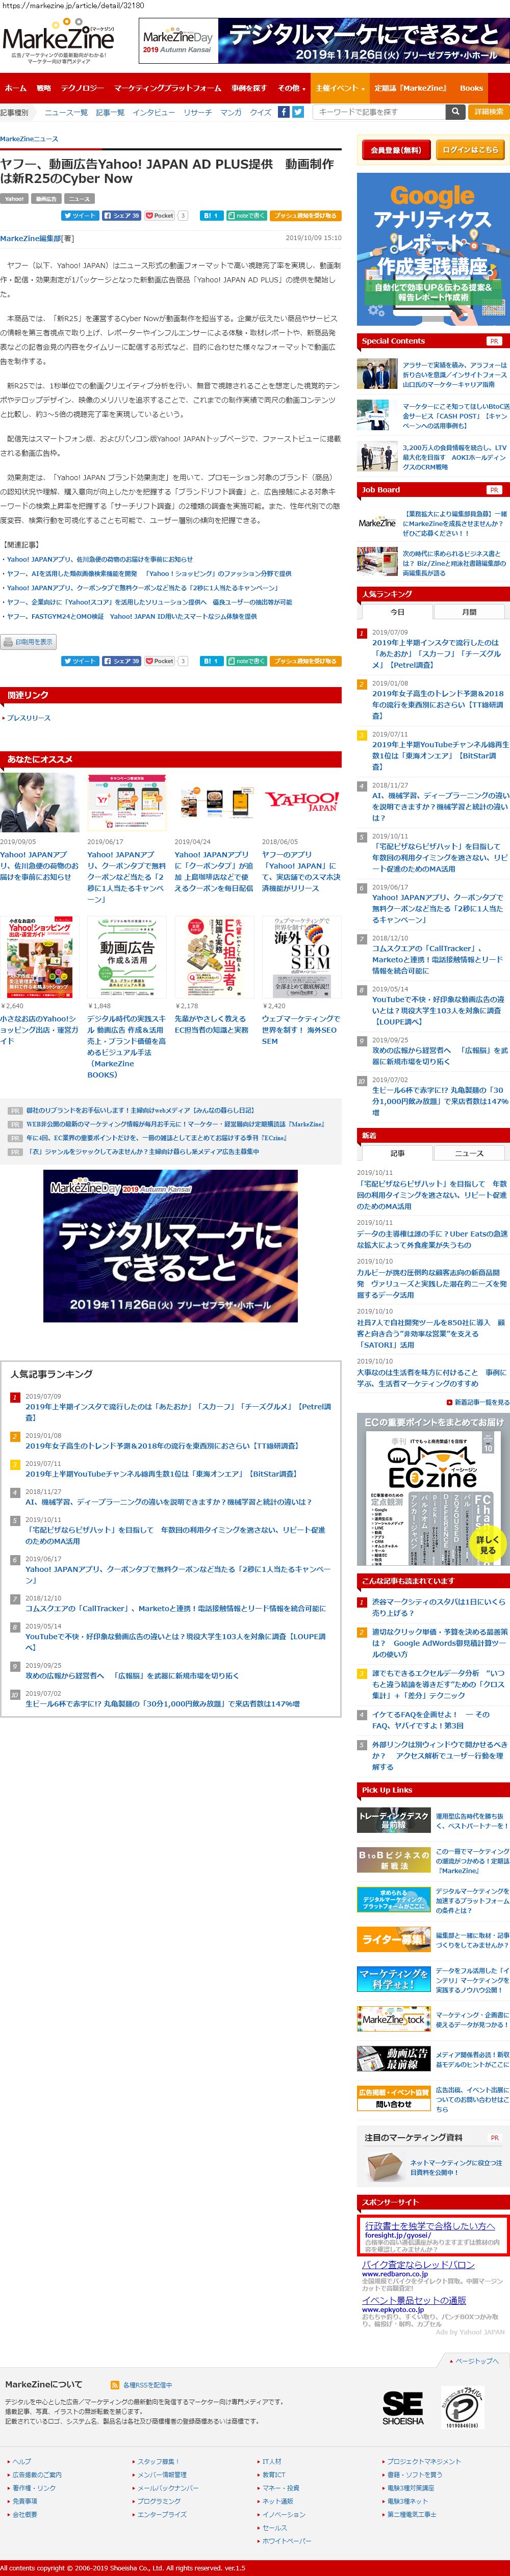This screenshot has height=2576, width=510.
Task: Click the Google Analytics course banner
Action: (433, 249)
